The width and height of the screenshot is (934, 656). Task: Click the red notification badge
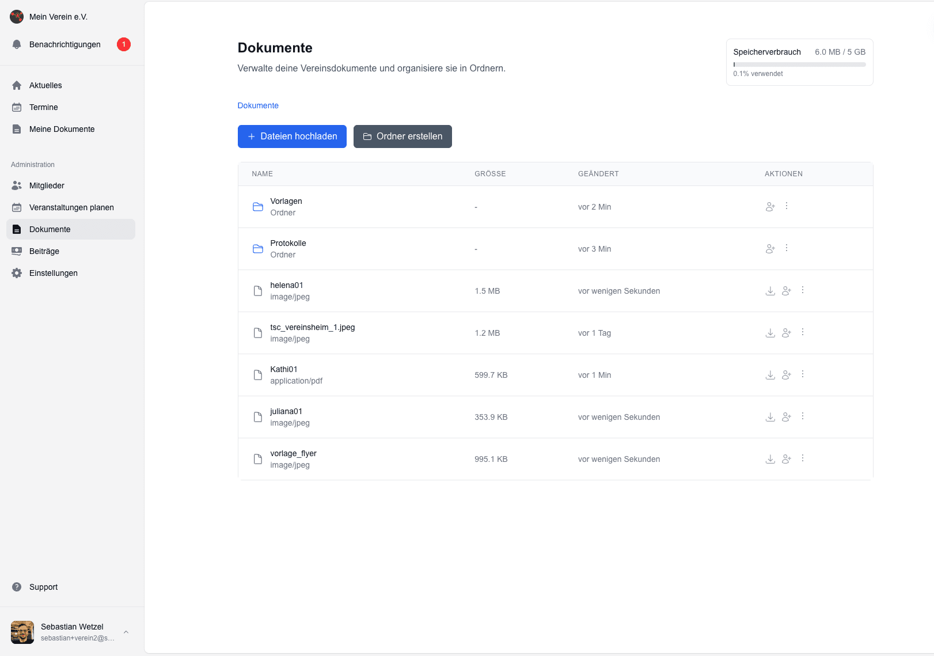point(124,44)
